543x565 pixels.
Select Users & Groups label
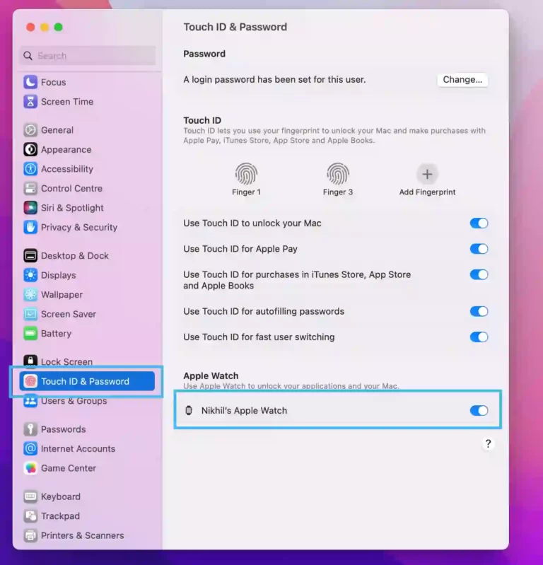[74, 401]
